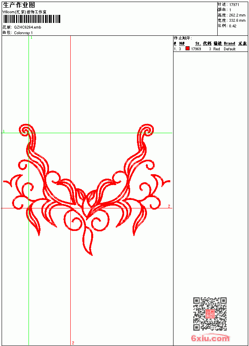249x346 pixels.
Task: Select the 'Brand' column header
Action: point(229,43)
